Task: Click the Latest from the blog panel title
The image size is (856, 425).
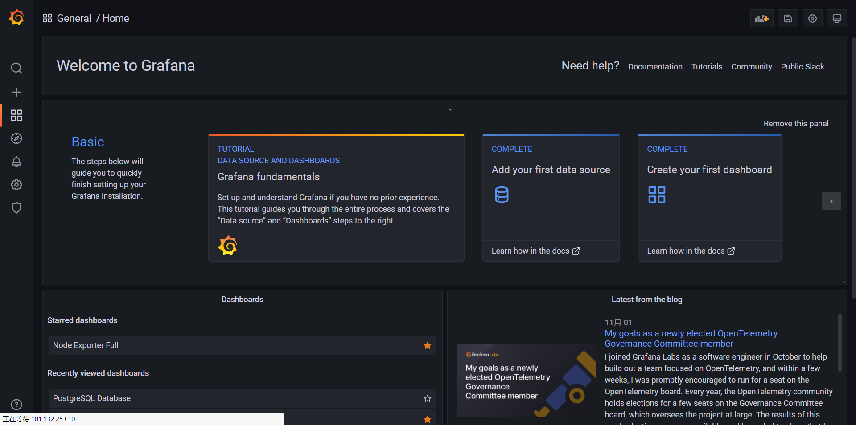Action: pyautogui.click(x=647, y=300)
